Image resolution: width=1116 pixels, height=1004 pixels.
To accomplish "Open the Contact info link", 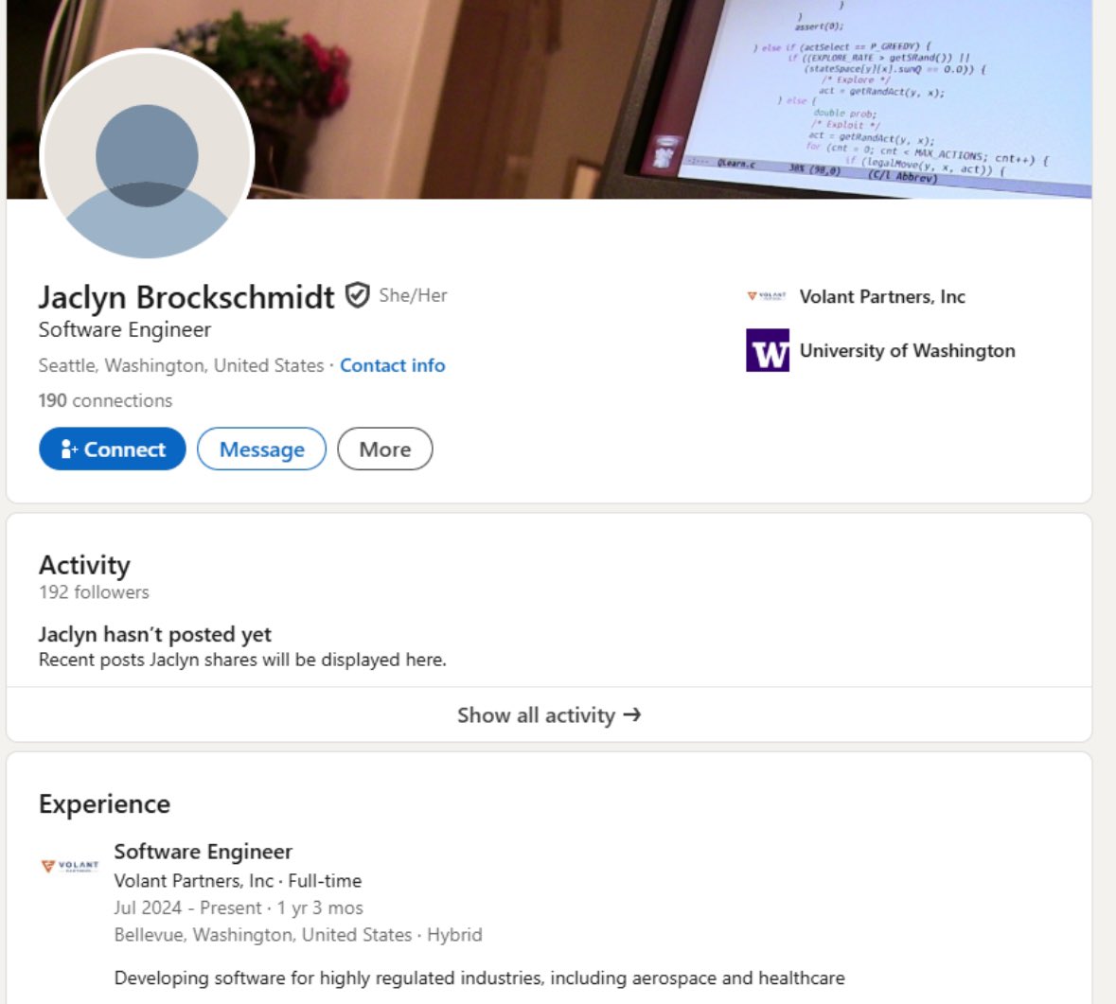I will tap(393, 365).
